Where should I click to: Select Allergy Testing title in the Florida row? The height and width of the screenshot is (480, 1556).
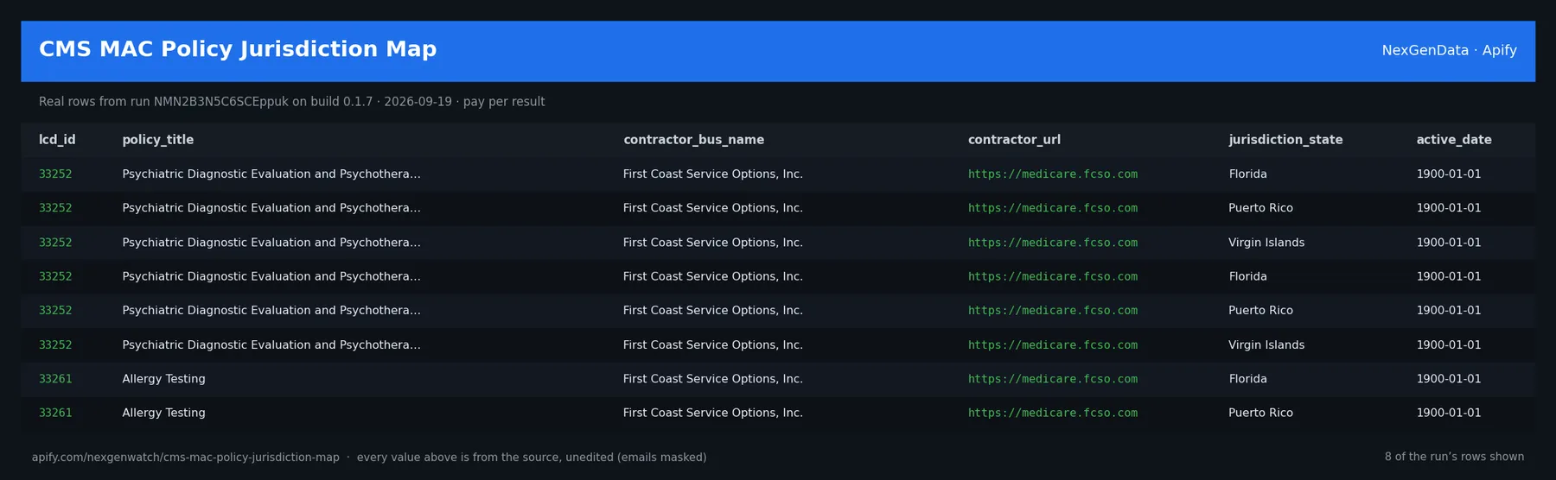pyautogui.click(x=163, y=379)
